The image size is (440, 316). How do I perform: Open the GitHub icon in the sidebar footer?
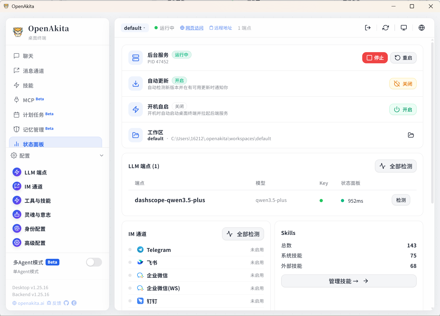click(x=66, y=303)
